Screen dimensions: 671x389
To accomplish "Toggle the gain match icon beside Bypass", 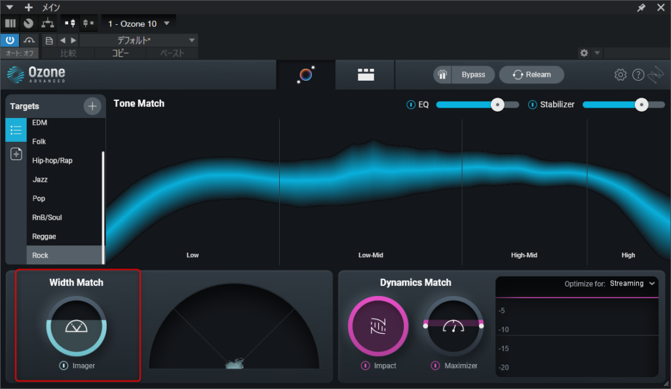I will pos(442,75).
